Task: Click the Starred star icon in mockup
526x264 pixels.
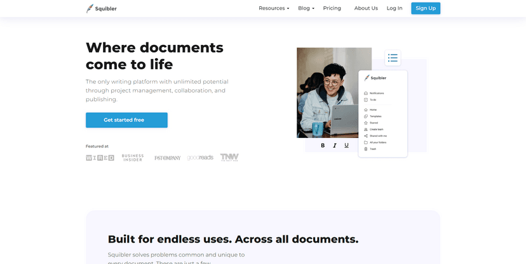Action: click(x=366, y=123)
